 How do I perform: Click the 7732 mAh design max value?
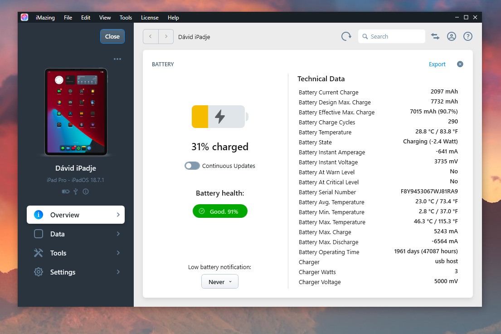pos(444,101)
